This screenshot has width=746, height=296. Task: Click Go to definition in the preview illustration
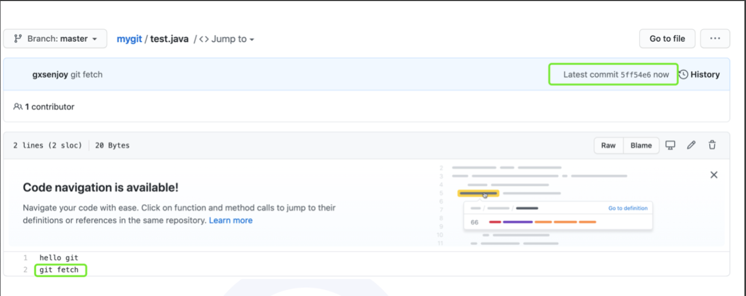pos(628,208)
